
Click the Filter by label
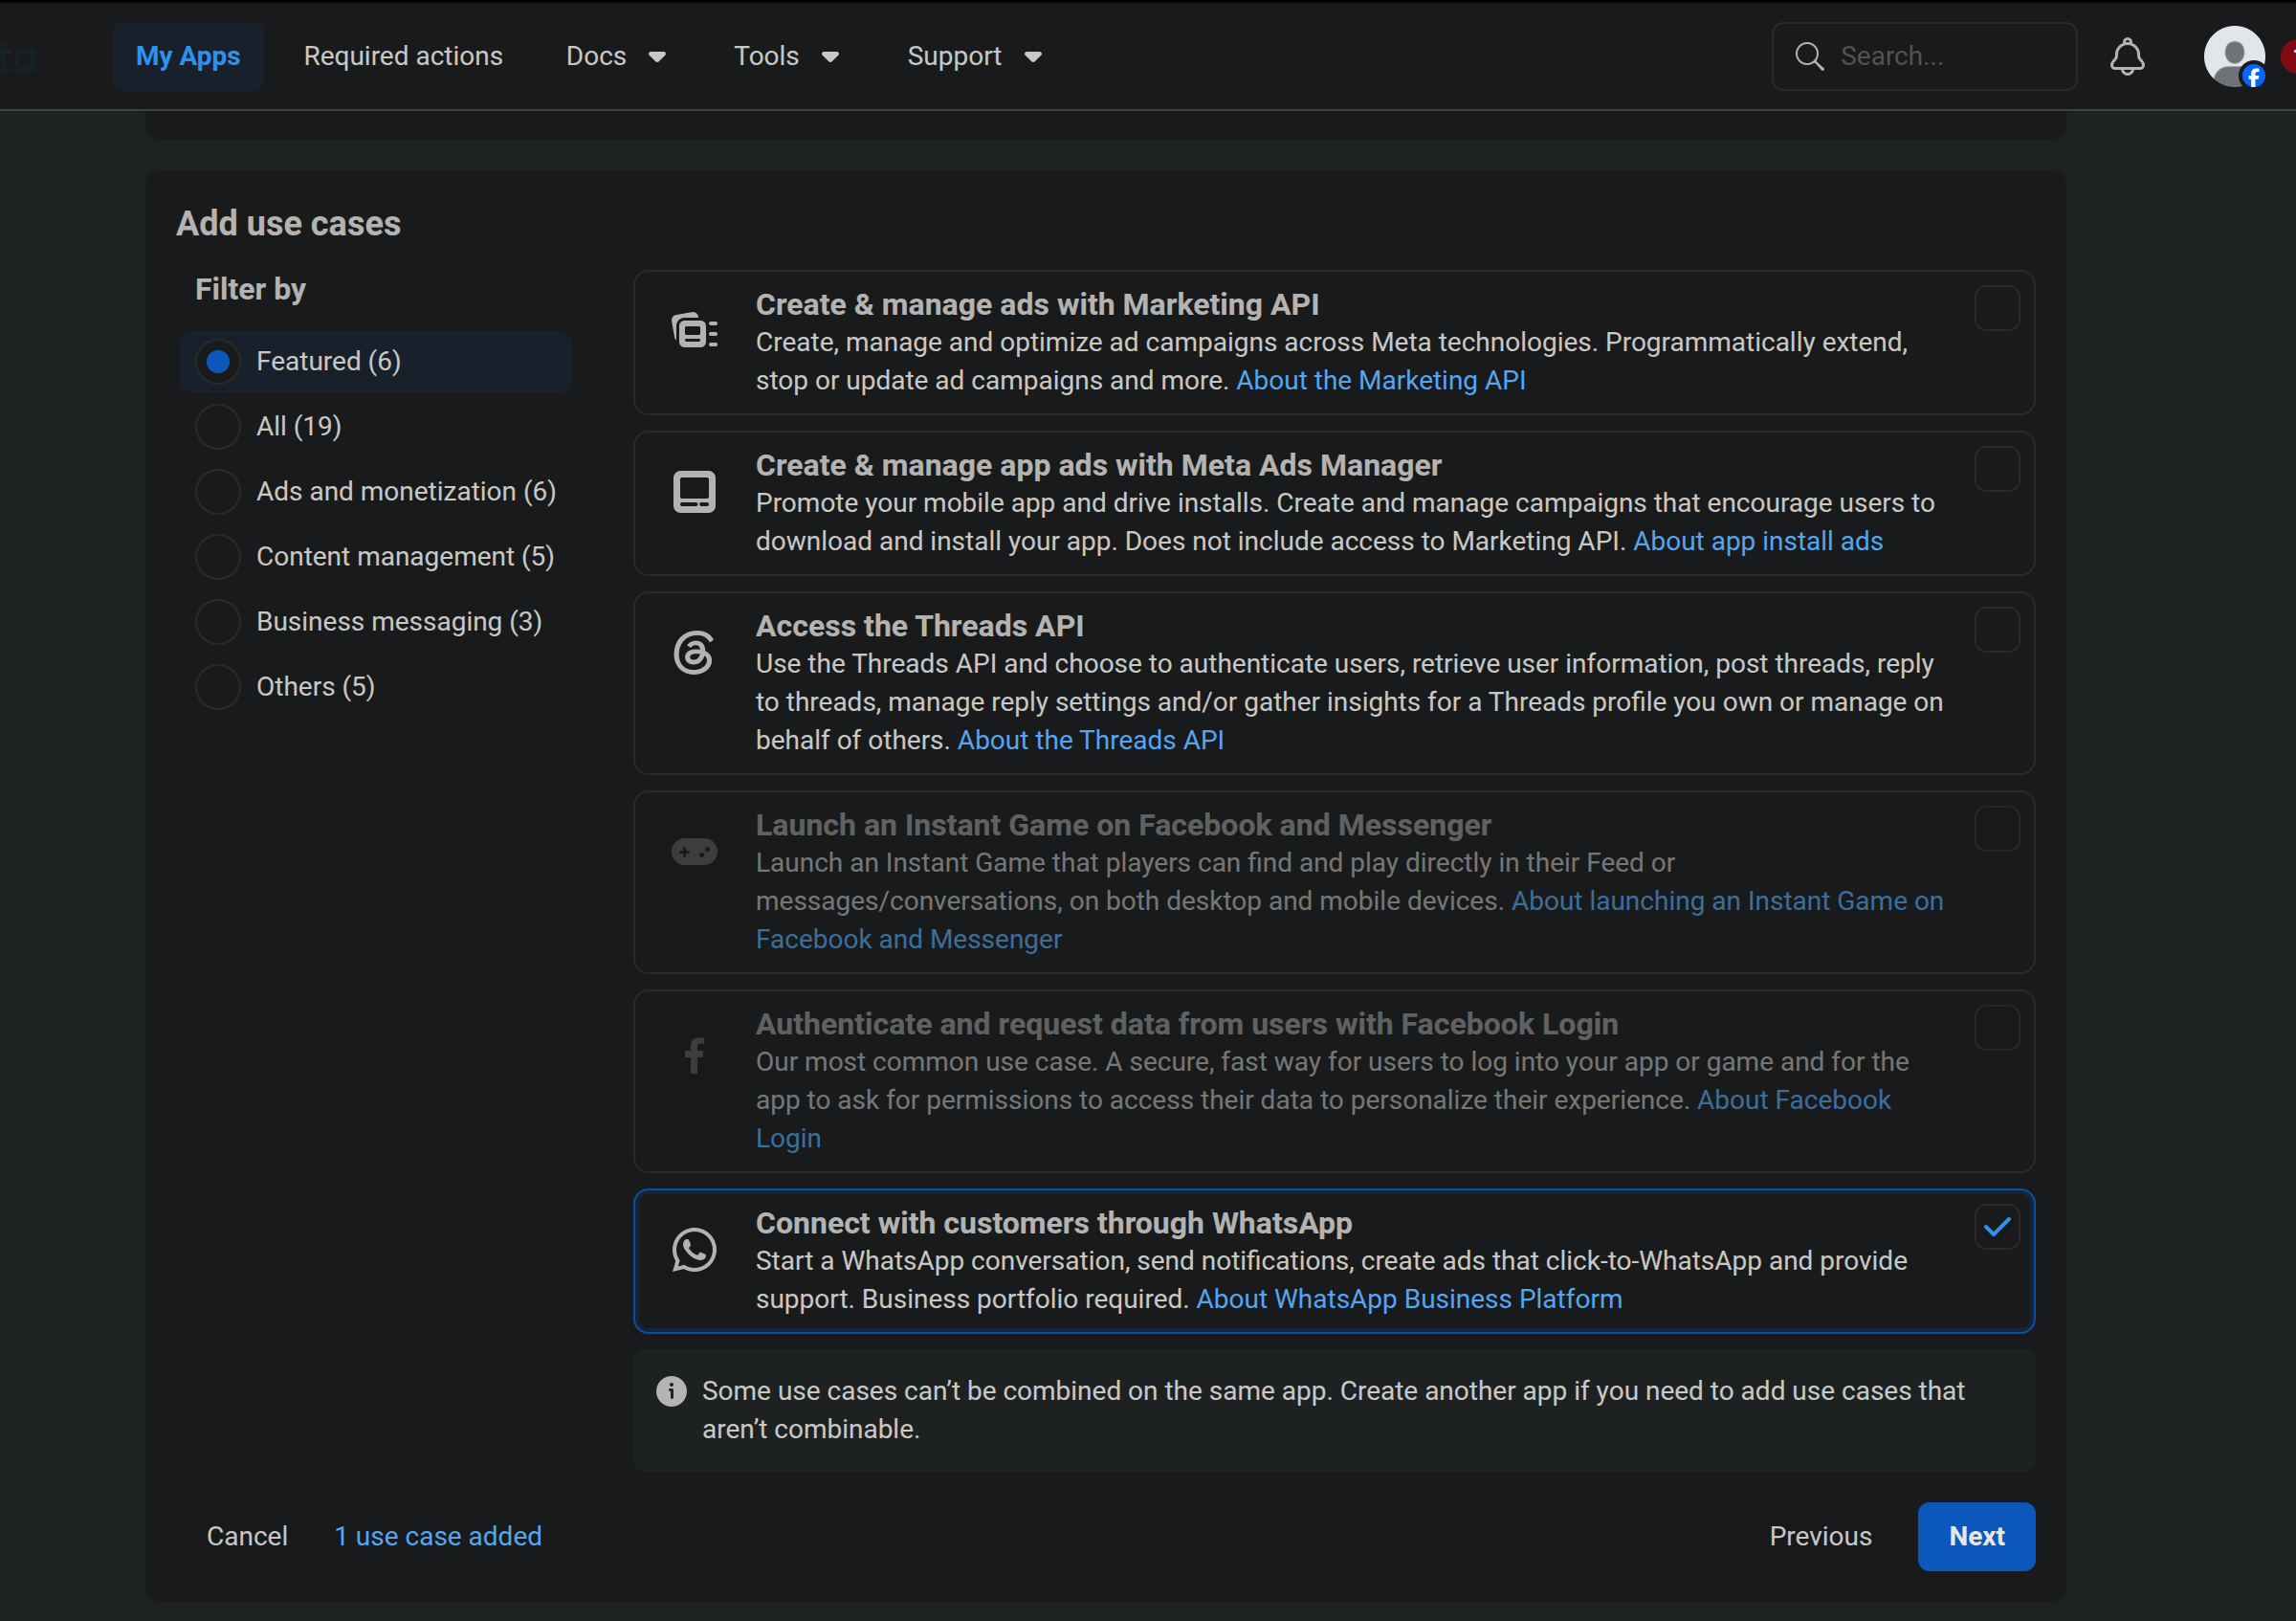point(250,289)
